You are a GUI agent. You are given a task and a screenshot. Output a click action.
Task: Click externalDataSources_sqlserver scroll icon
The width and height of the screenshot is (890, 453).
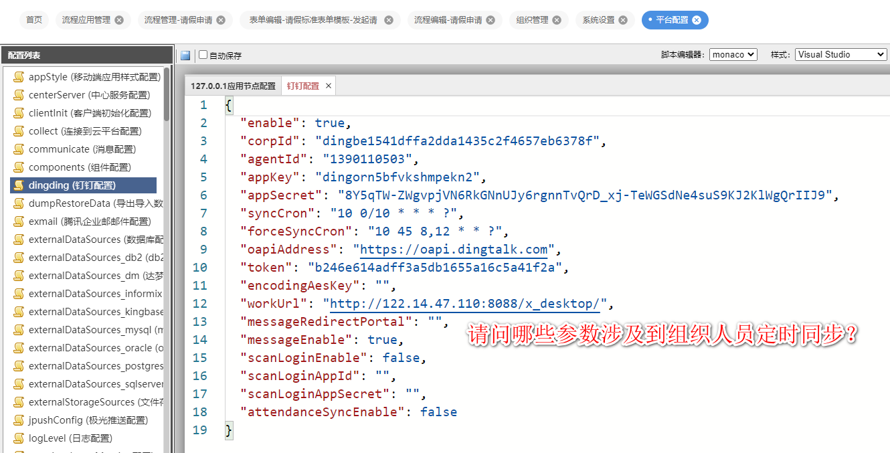[x=19, y=384]
